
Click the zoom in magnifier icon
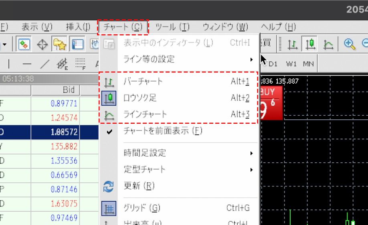click(349, 44)
